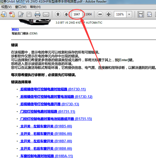The height and width of the screenshot is (159, 156).
Task: Click the 错误选择菜单 heading
Action: pos(21,82)
